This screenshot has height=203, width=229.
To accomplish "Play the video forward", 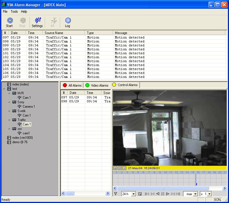I will (x=167, y=194).
